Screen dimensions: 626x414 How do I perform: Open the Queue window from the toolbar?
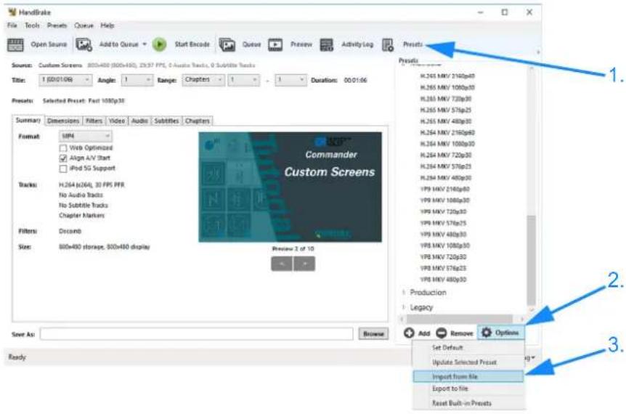click(240, 44)
